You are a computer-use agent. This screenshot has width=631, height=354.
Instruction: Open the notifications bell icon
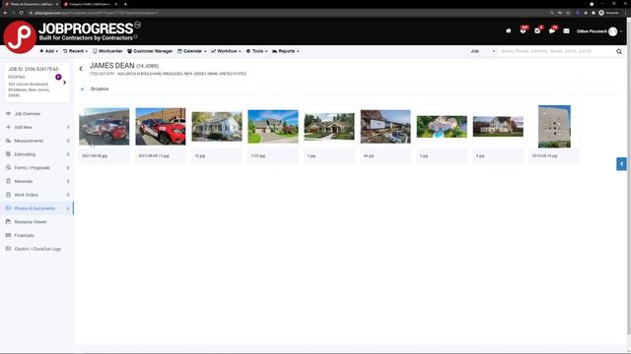coord(523,30)
